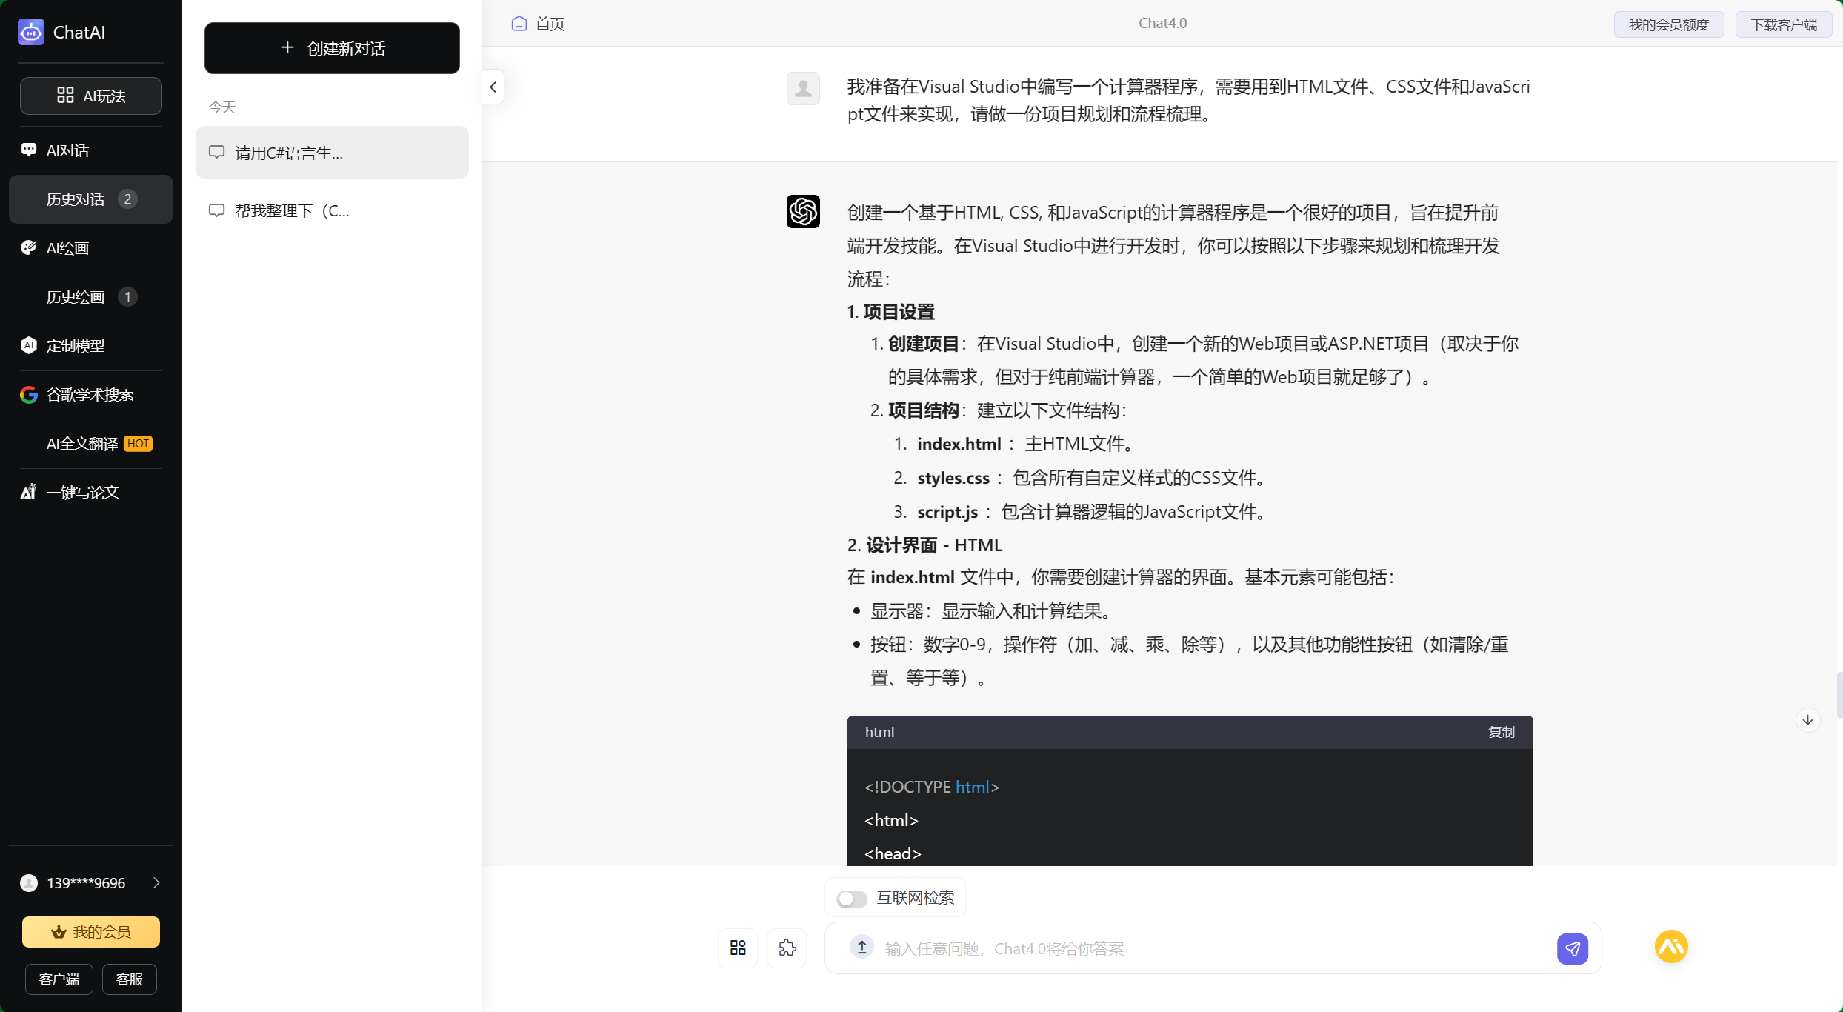The image size is (1843, 1012).
Task: Click the chat area vertical scrollbar
Action: 1839,695
